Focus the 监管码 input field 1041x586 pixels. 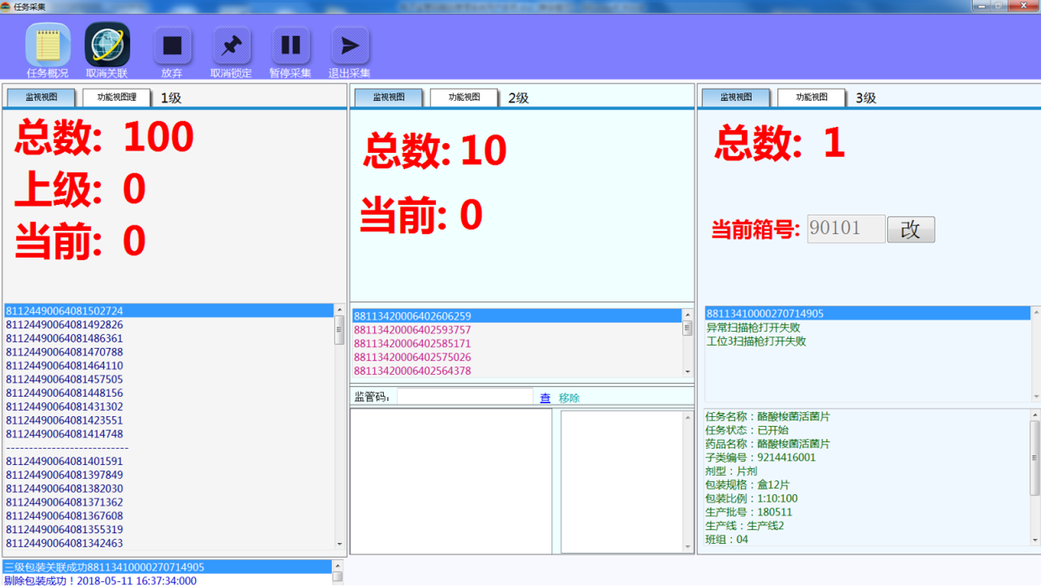click(465, 397)
